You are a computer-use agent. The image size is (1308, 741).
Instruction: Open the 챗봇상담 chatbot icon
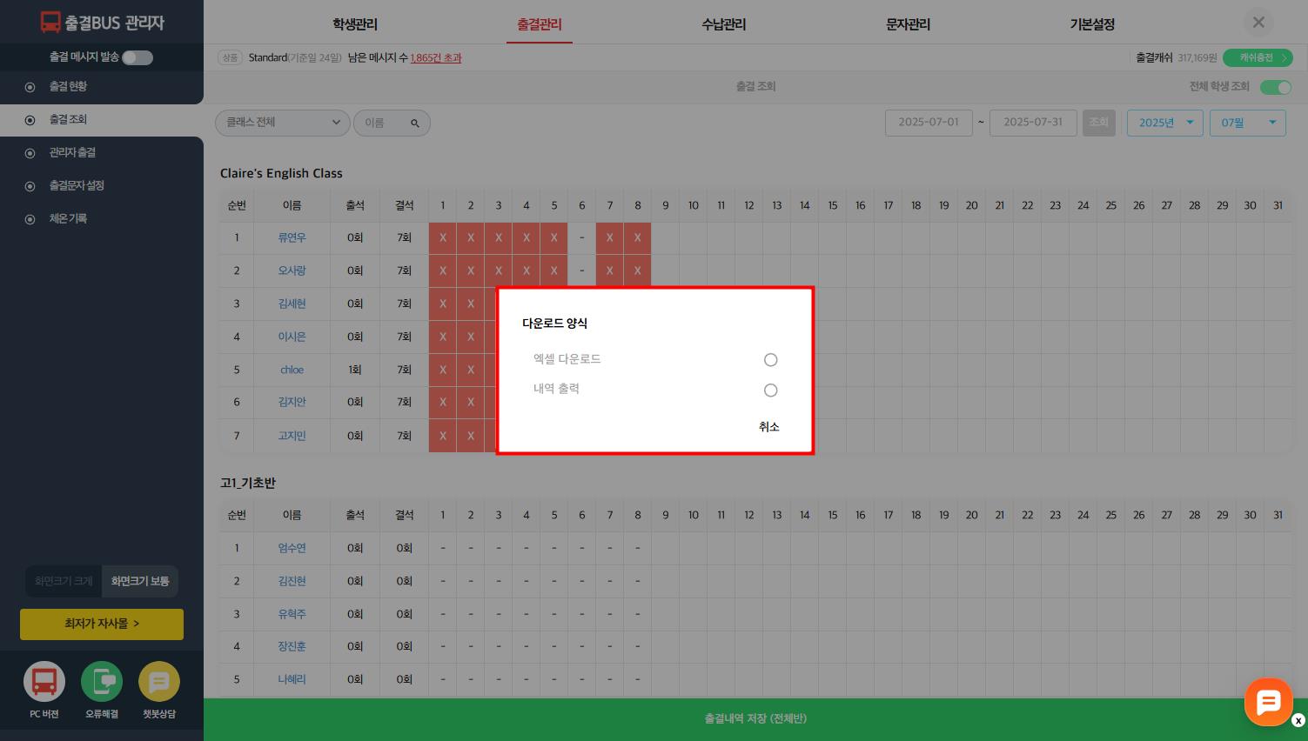pyautogui.click(x=158, y=682)
